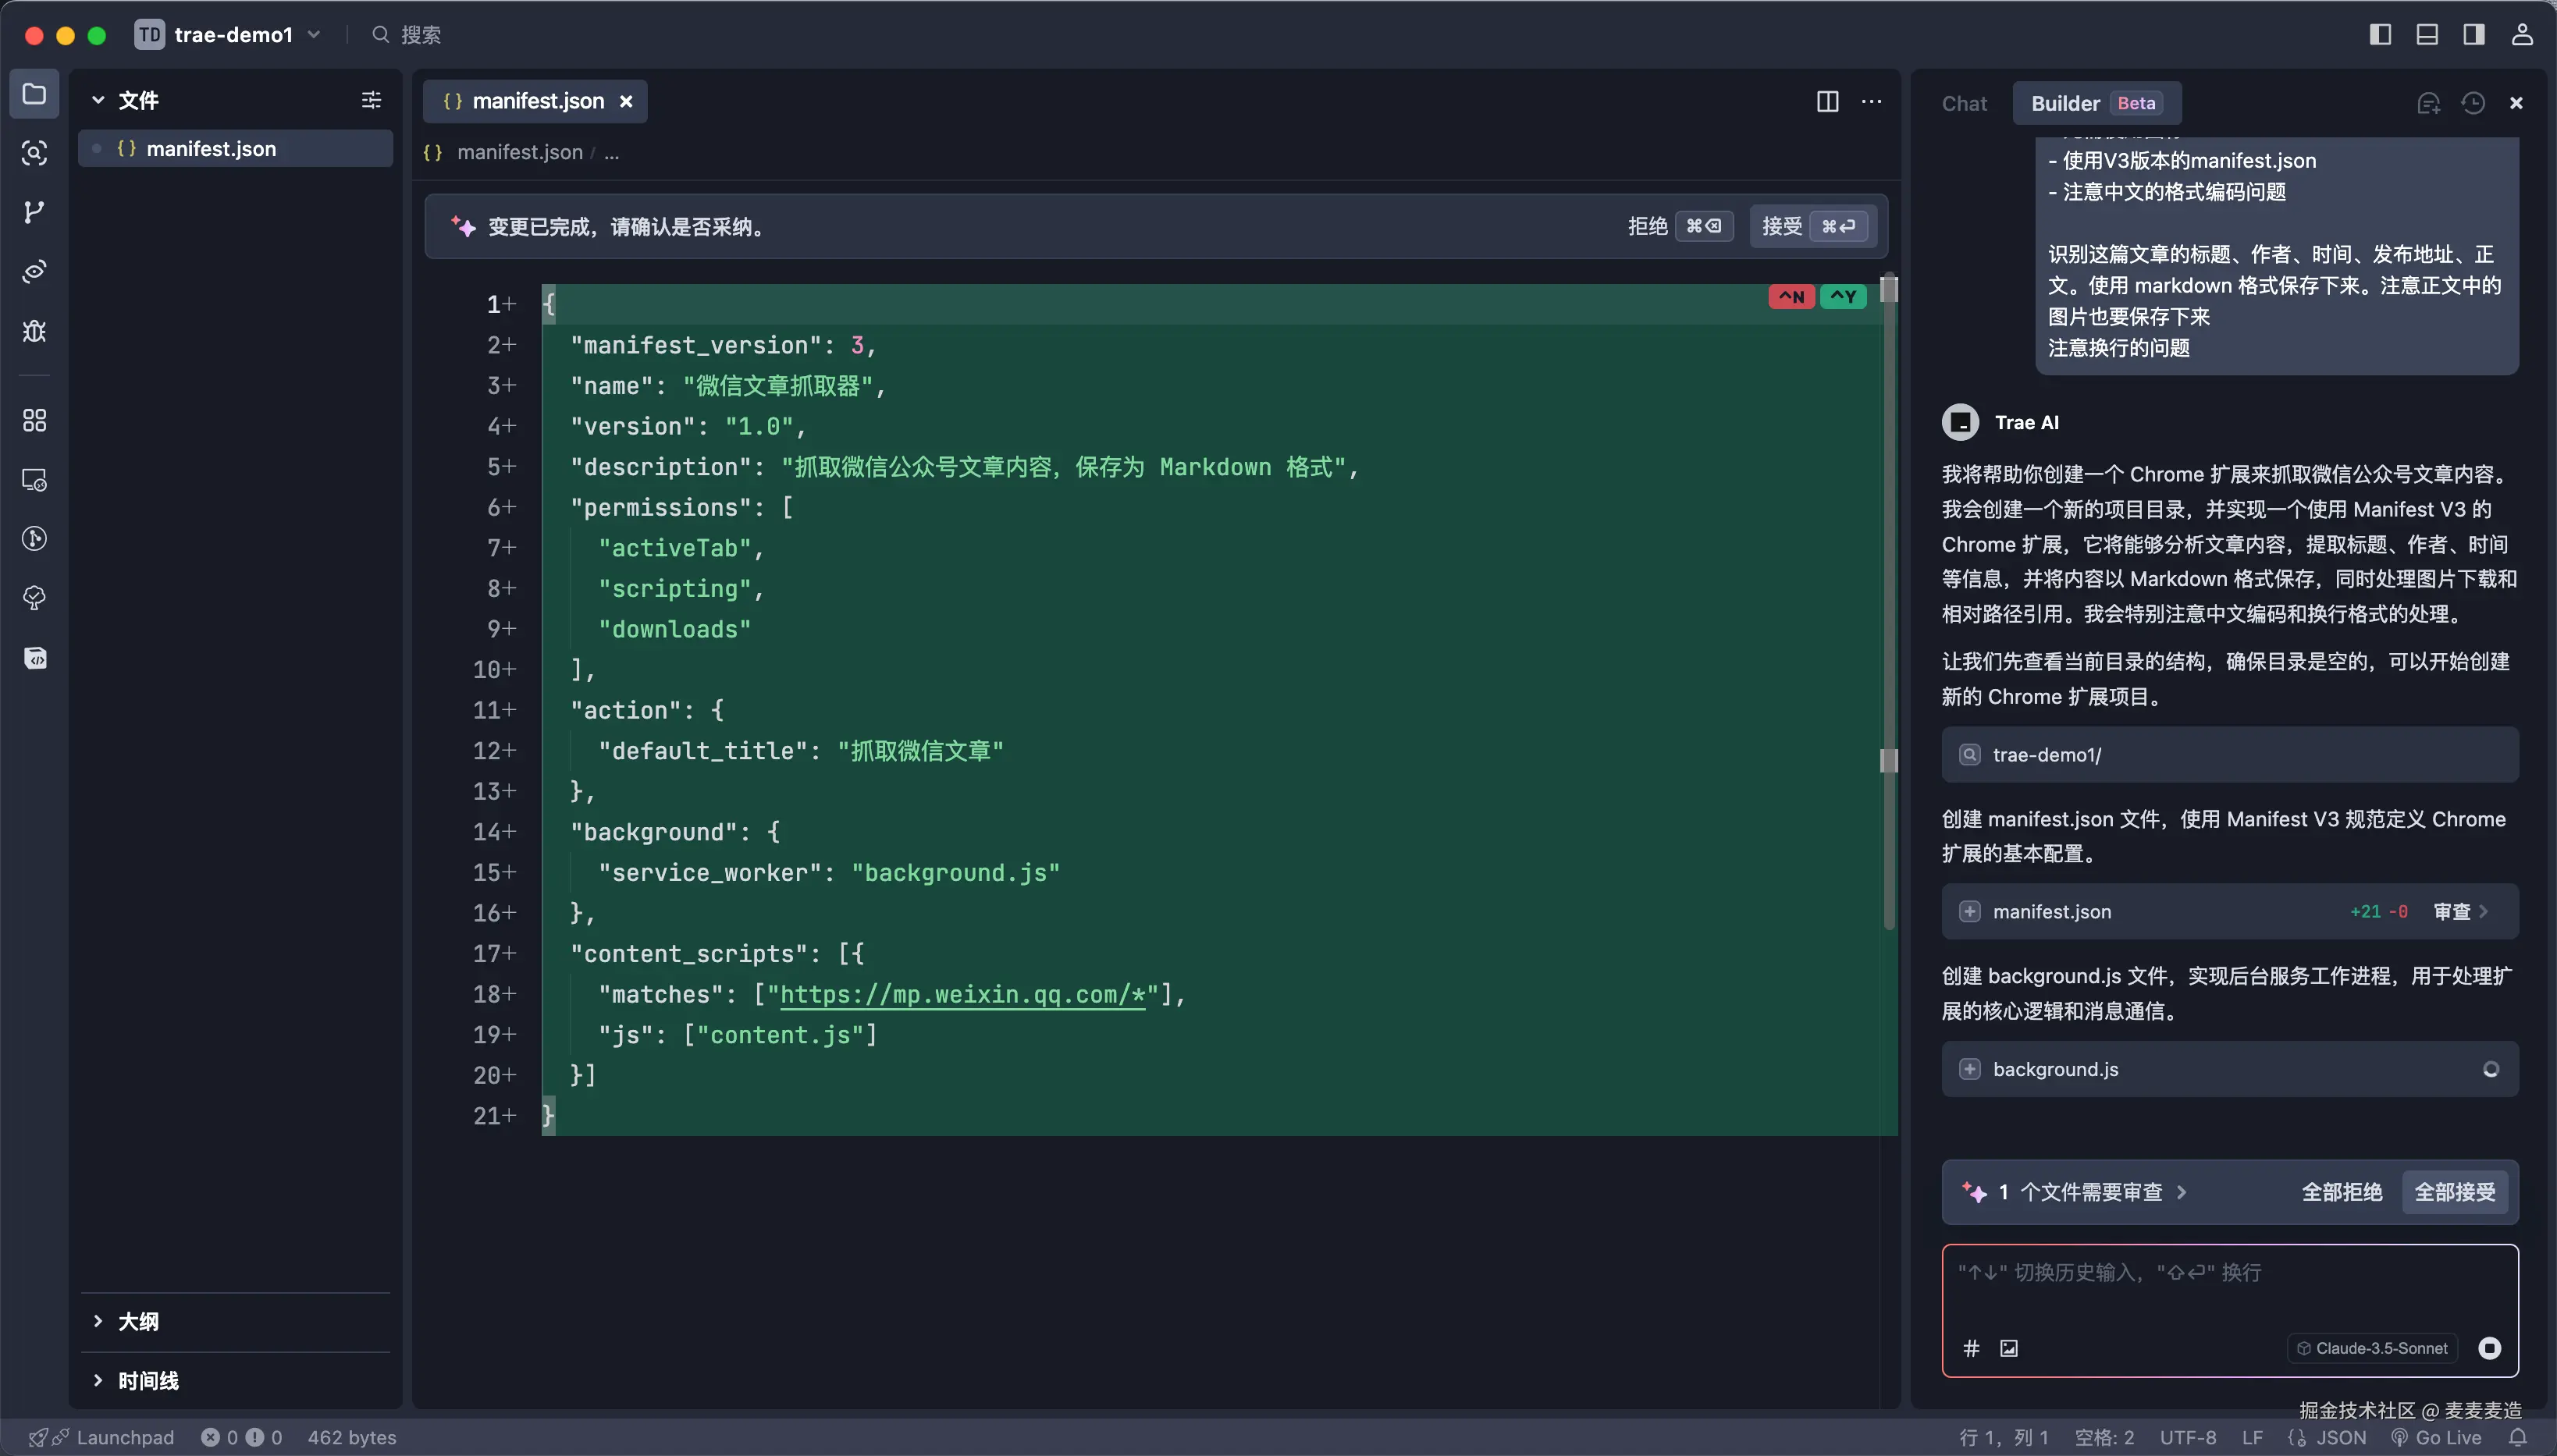Expand the 大纲 outline section
Viewport: 2557px width, 1456px height.
(x=138, y=1321)
